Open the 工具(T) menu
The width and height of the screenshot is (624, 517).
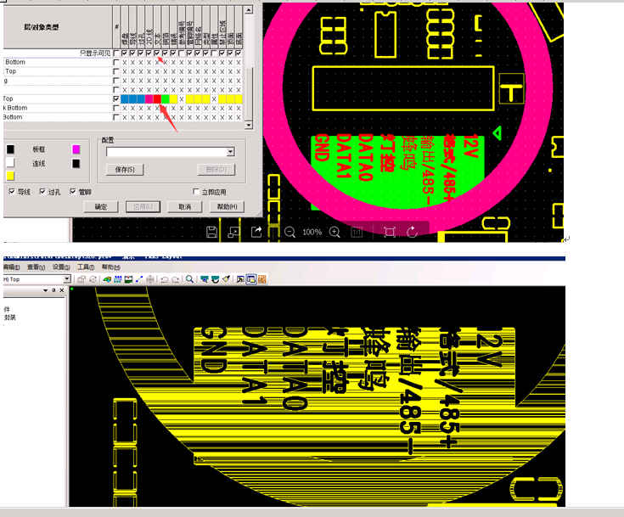tap(86, 267)
